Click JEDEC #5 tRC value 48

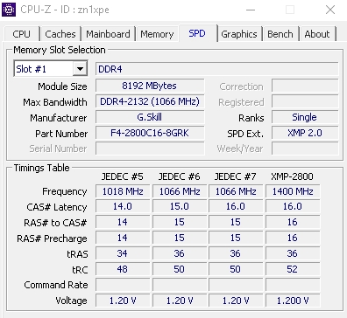[x=123, y=269]
